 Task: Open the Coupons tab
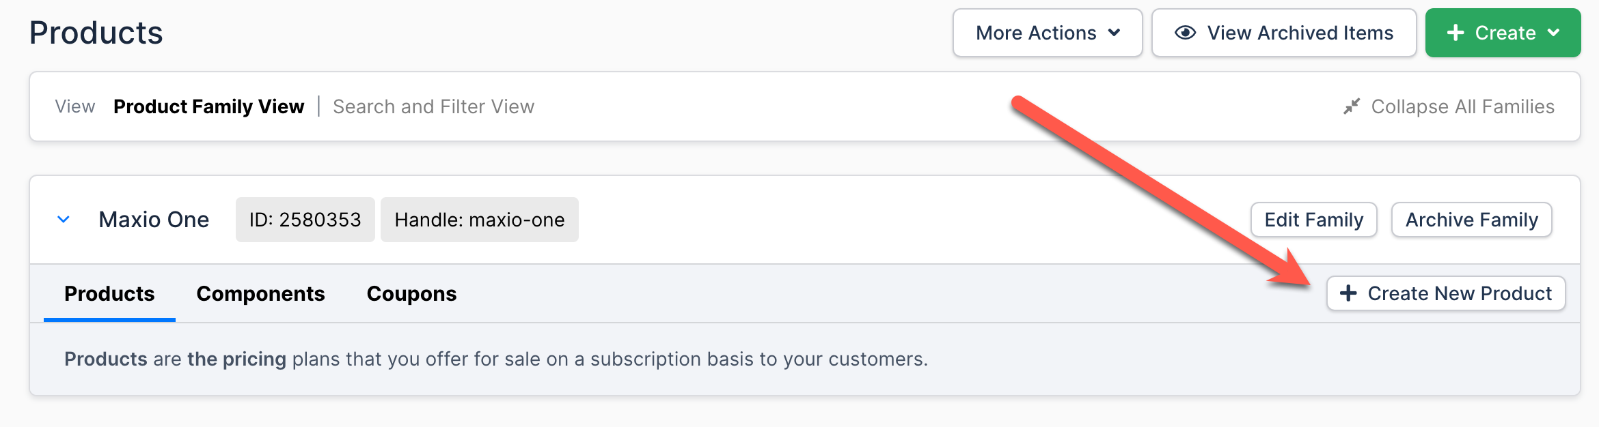click(411, 293)
